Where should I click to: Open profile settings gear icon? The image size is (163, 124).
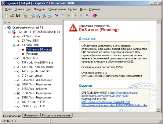click(x=25, y=15)
